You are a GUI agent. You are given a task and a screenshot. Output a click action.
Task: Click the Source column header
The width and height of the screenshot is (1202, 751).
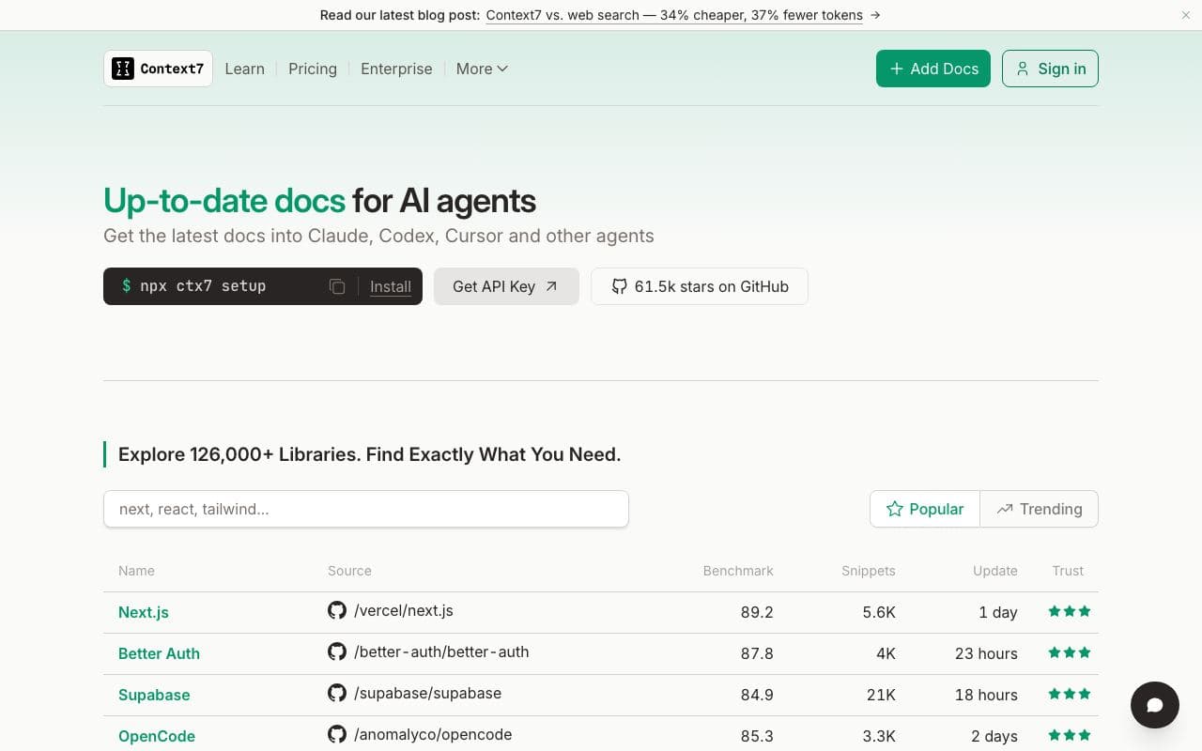349,571
